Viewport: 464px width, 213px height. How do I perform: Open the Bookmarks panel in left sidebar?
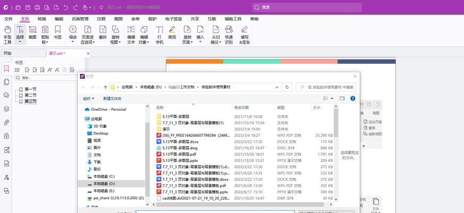[6, 69]
